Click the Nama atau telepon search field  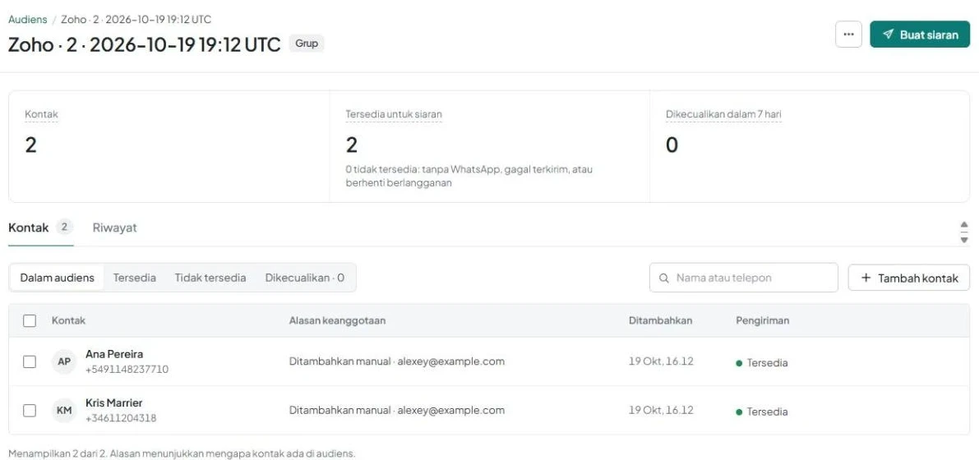[744, 278]
